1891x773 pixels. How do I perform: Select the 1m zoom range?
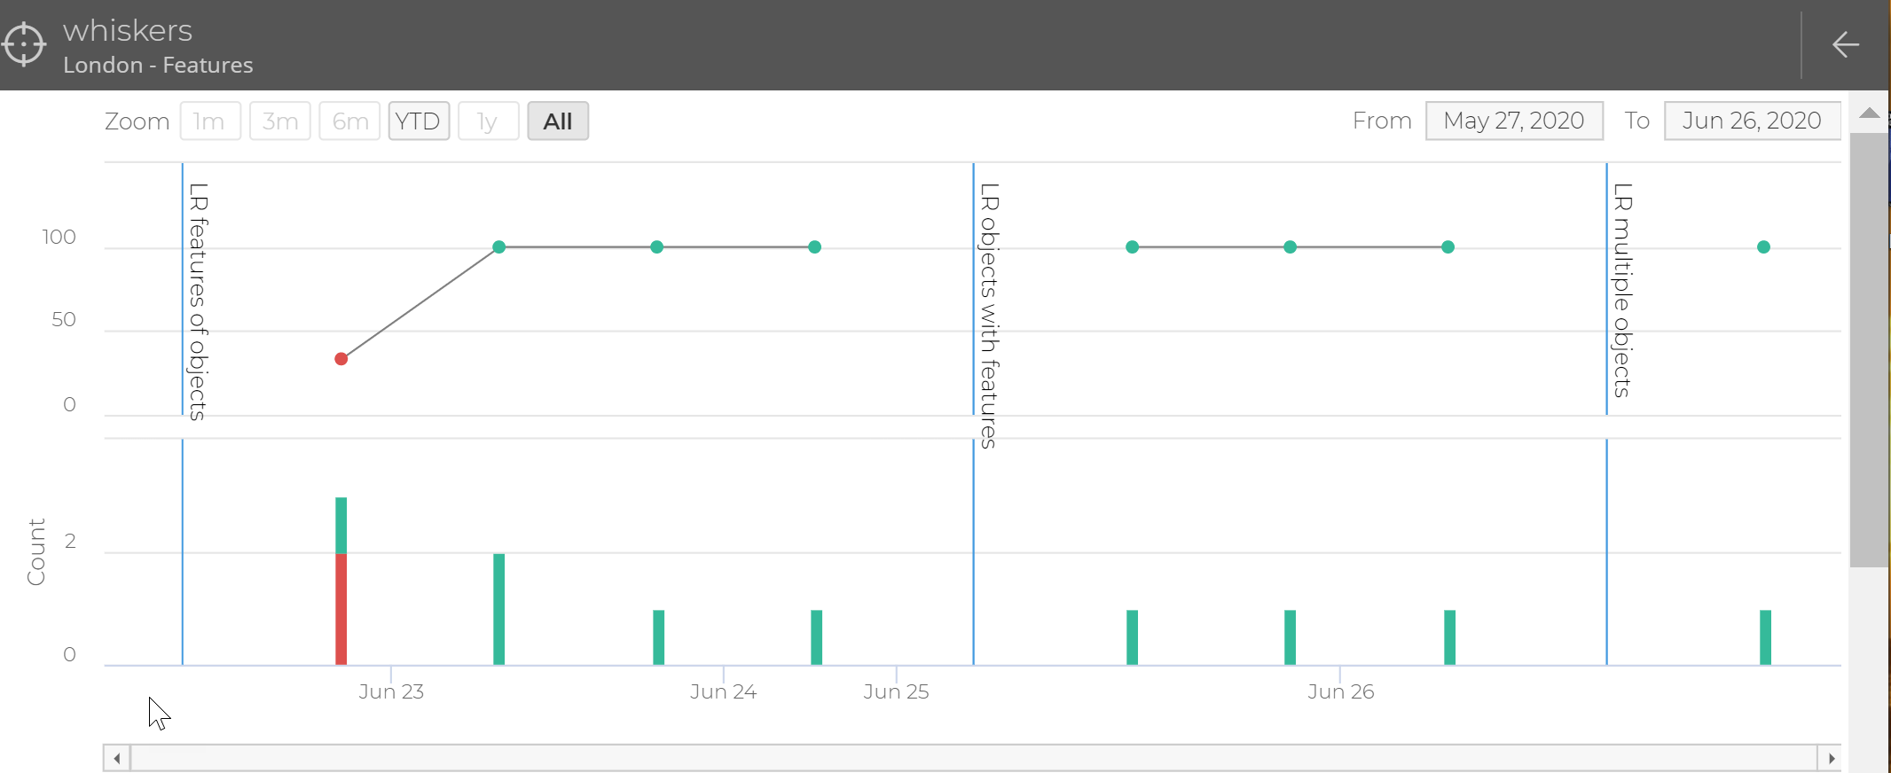pos(210,121)
